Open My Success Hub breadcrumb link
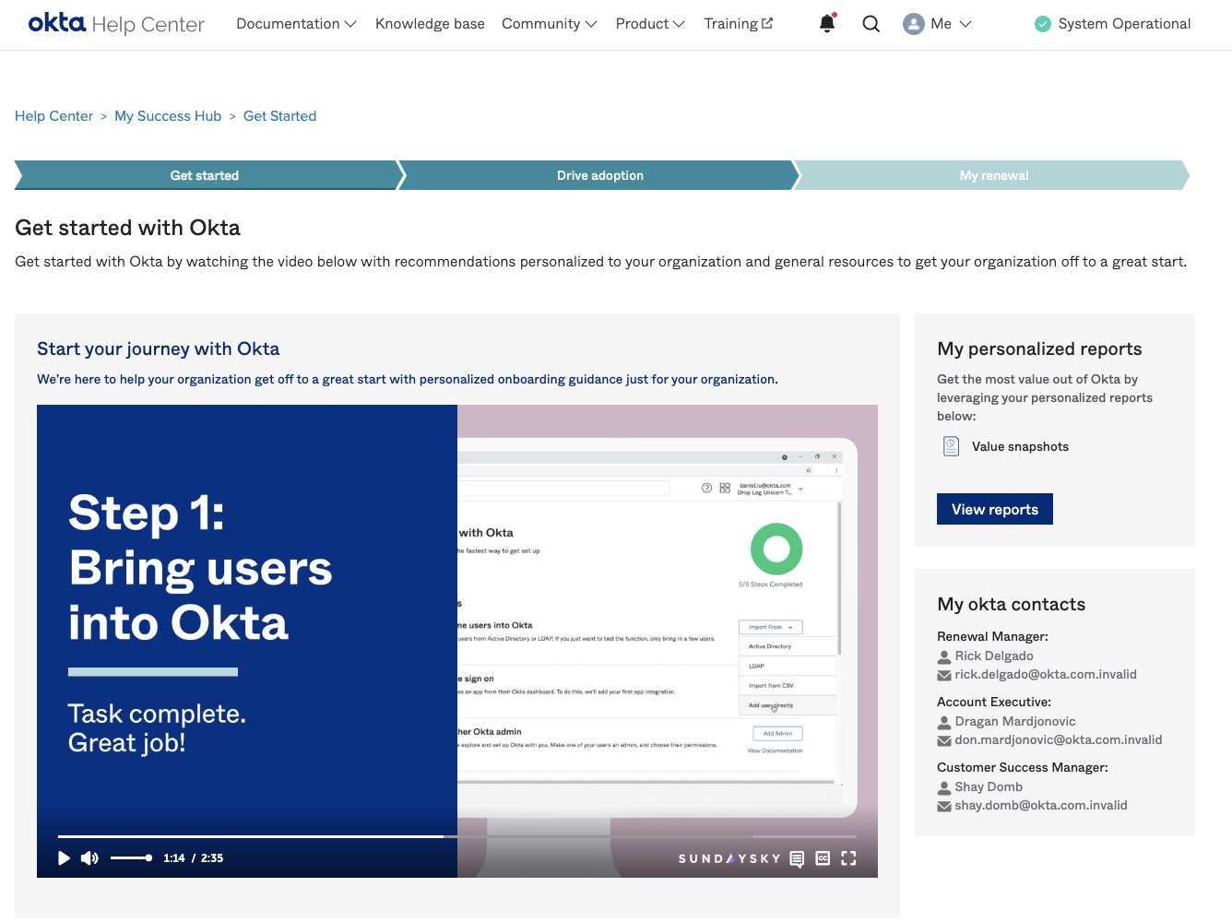This screenshot has height=922, width=1232. [x=168, y=116]
